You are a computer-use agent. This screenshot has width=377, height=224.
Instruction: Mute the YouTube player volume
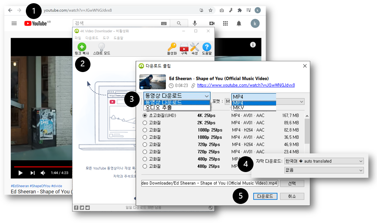click(x=43, y=173)
